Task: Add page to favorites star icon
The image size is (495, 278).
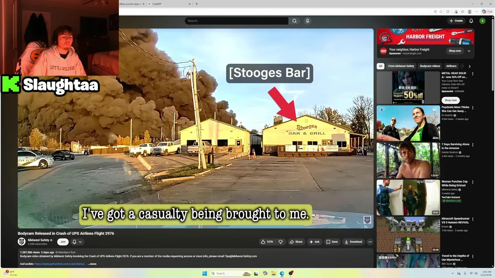Action: pos(441,12)
